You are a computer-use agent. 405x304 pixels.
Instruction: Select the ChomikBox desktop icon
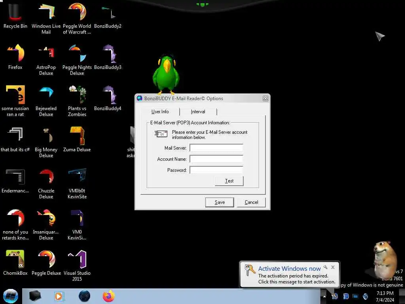(x=15, y=263)
